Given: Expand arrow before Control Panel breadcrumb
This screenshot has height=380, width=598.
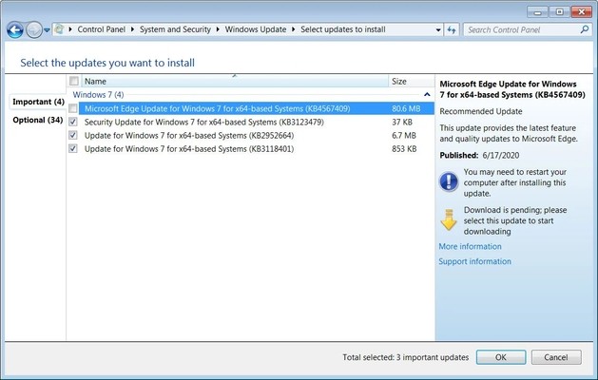Looking at the screenshot, I should point(70,29).
